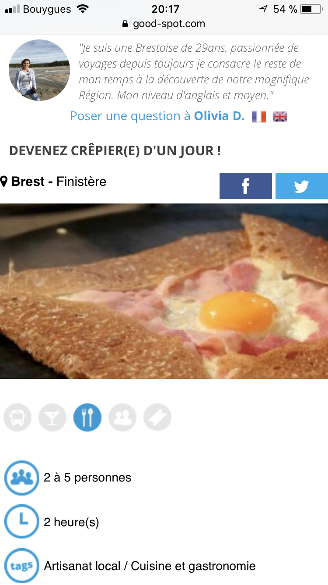This screenshot has height=585, width=328.
Task: Open the crêpe galette photo
Action: tap(164, 291)
